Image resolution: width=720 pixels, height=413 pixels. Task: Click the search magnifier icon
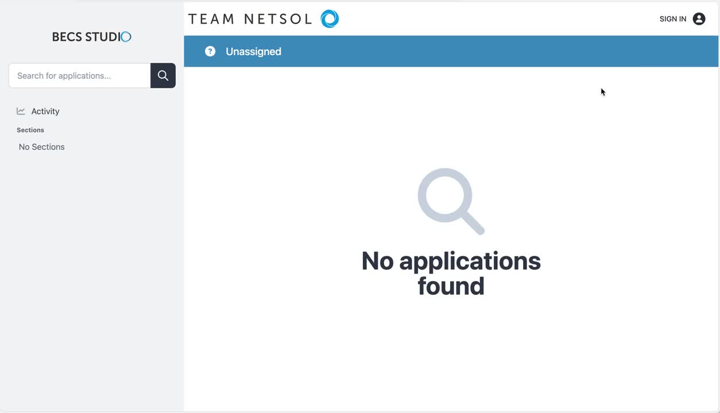tap(162, 75)
